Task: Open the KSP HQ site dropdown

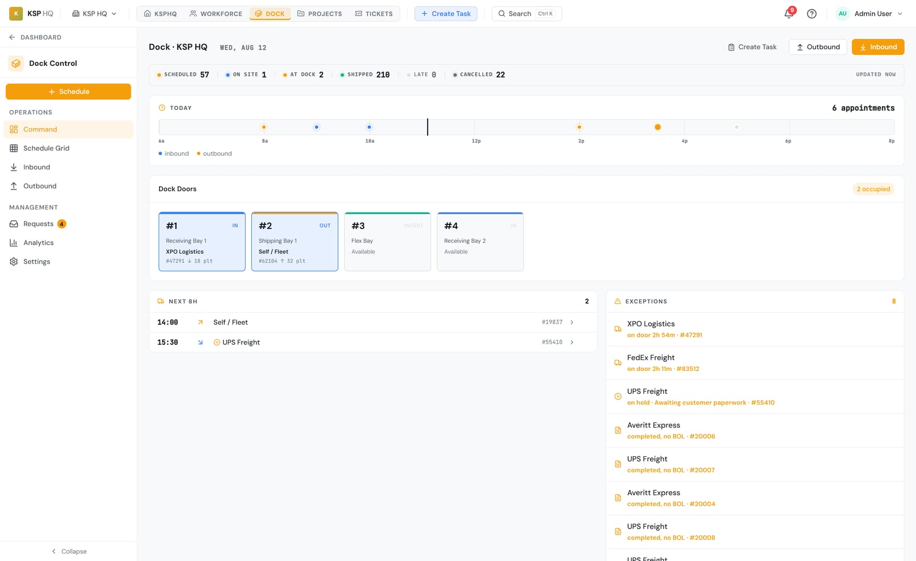Action: point(94,14)
